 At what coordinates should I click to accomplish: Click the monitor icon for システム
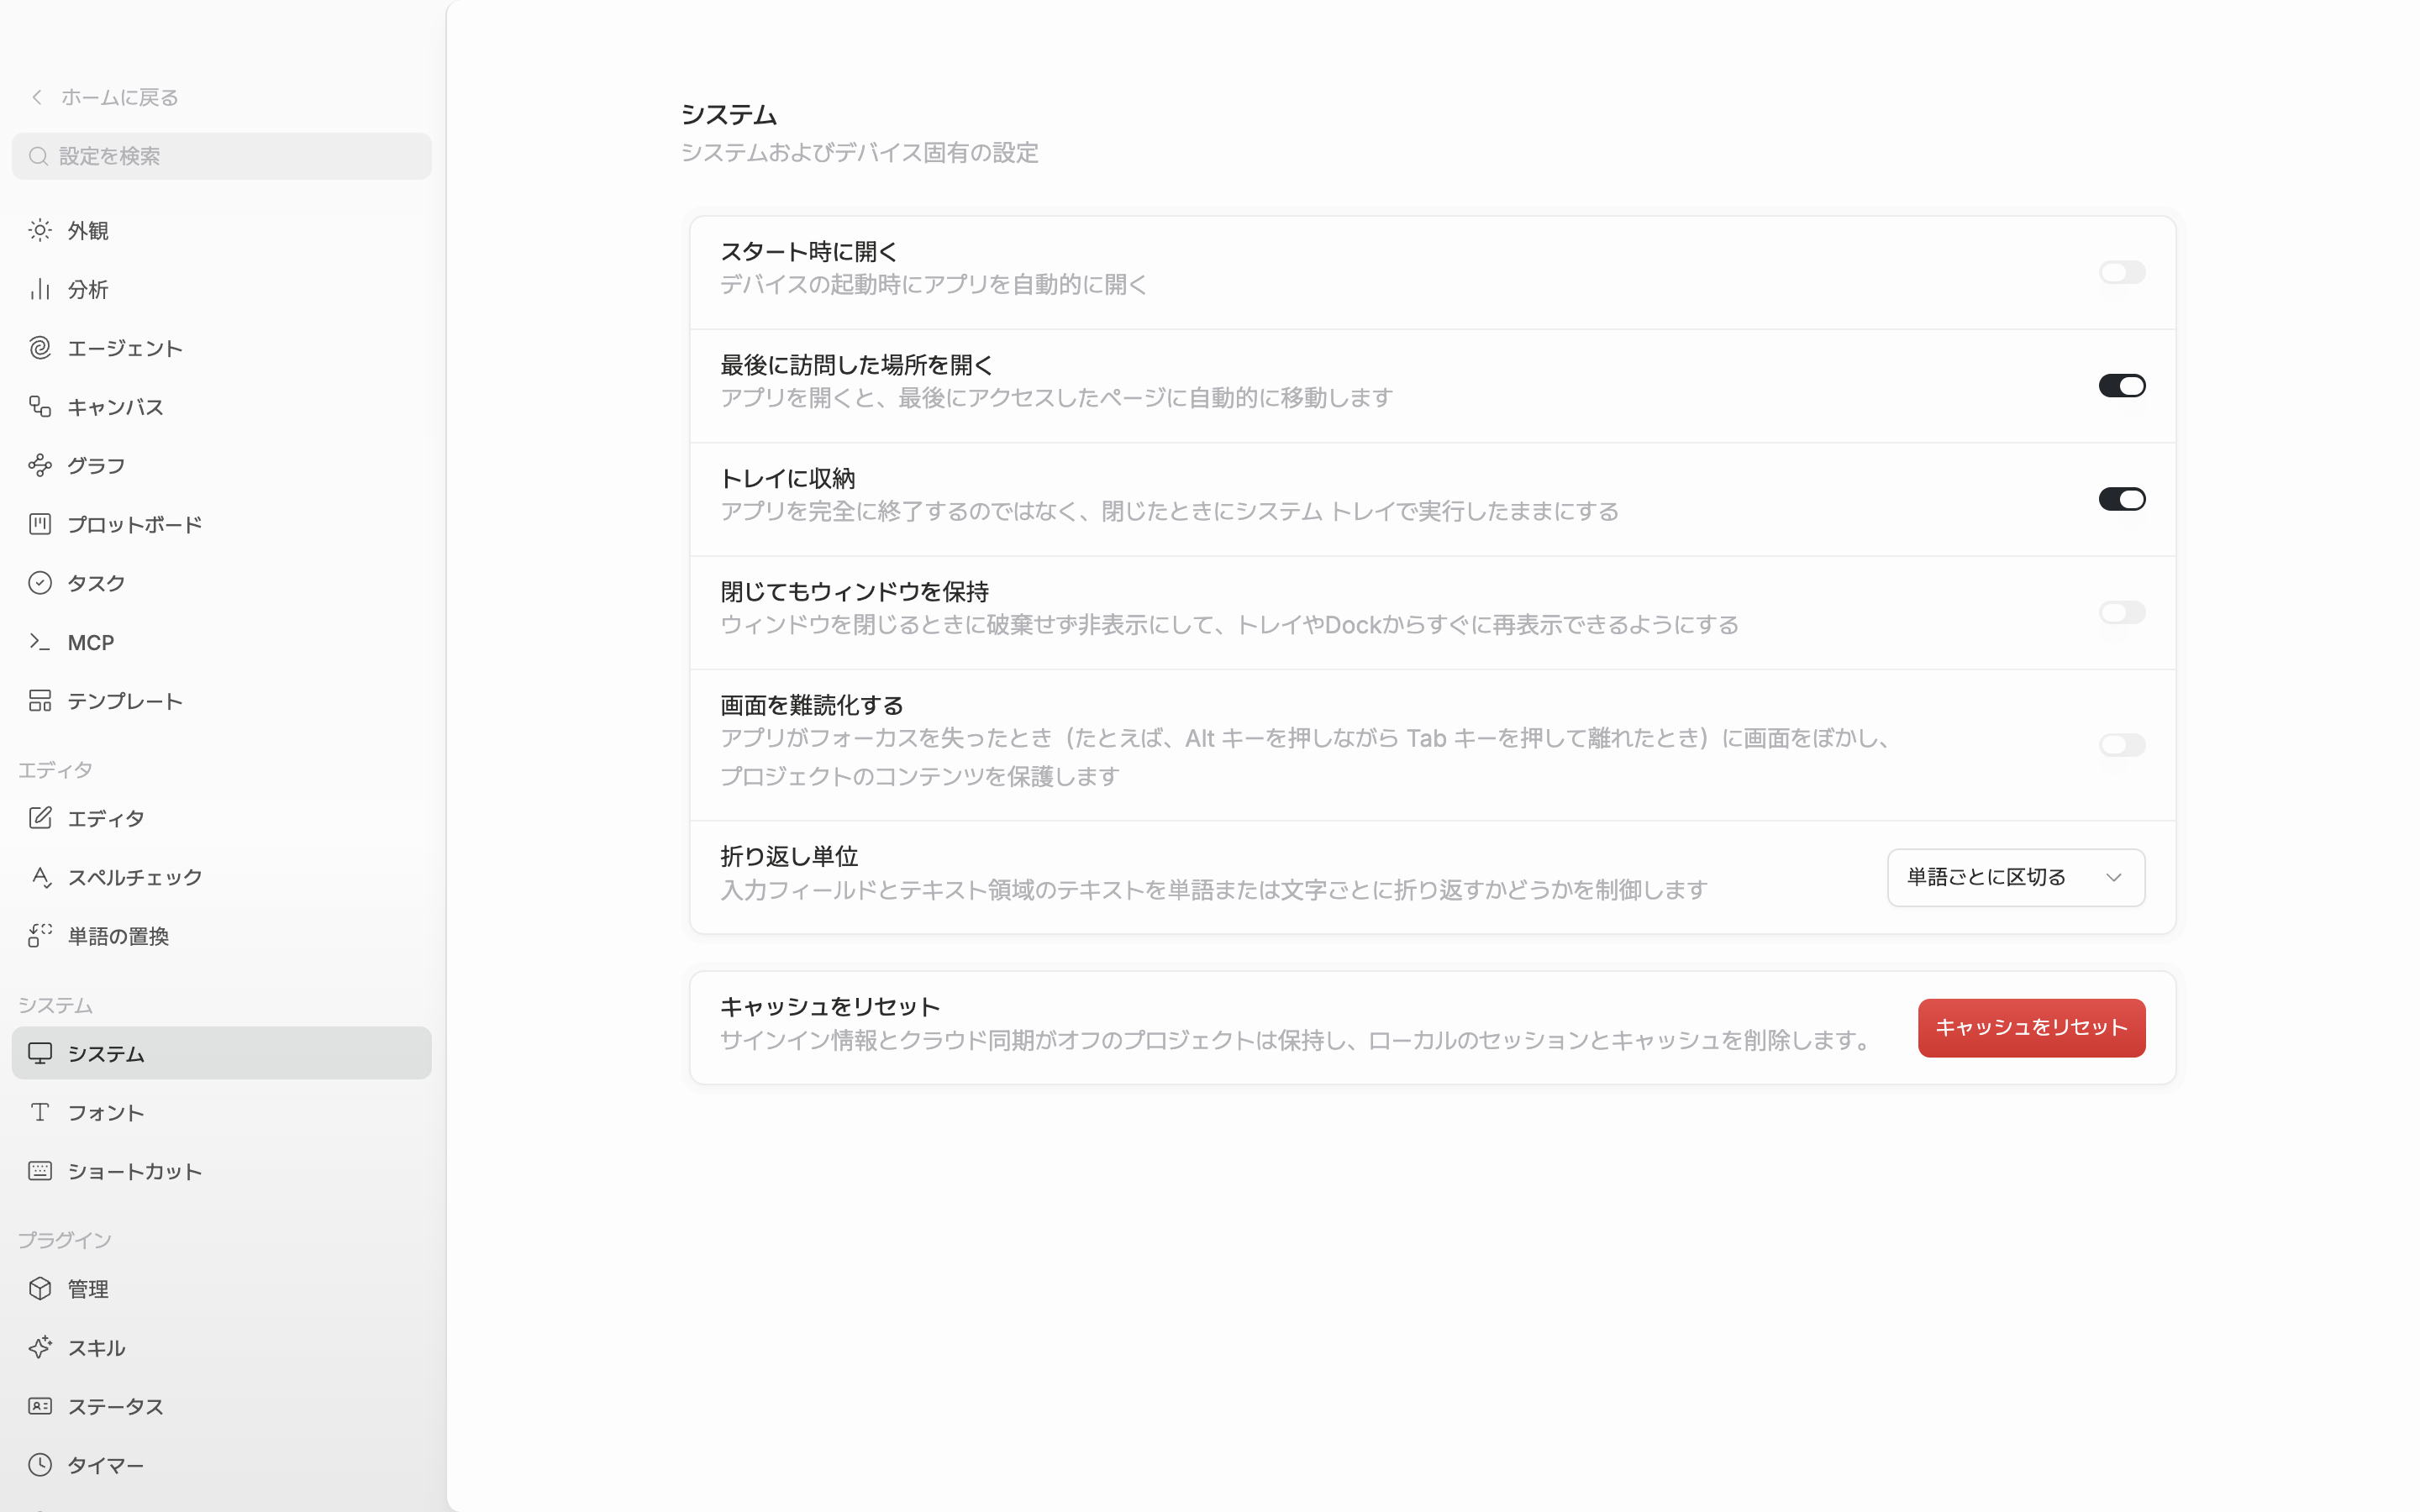pyautogui.click(x=40, y=1053)
